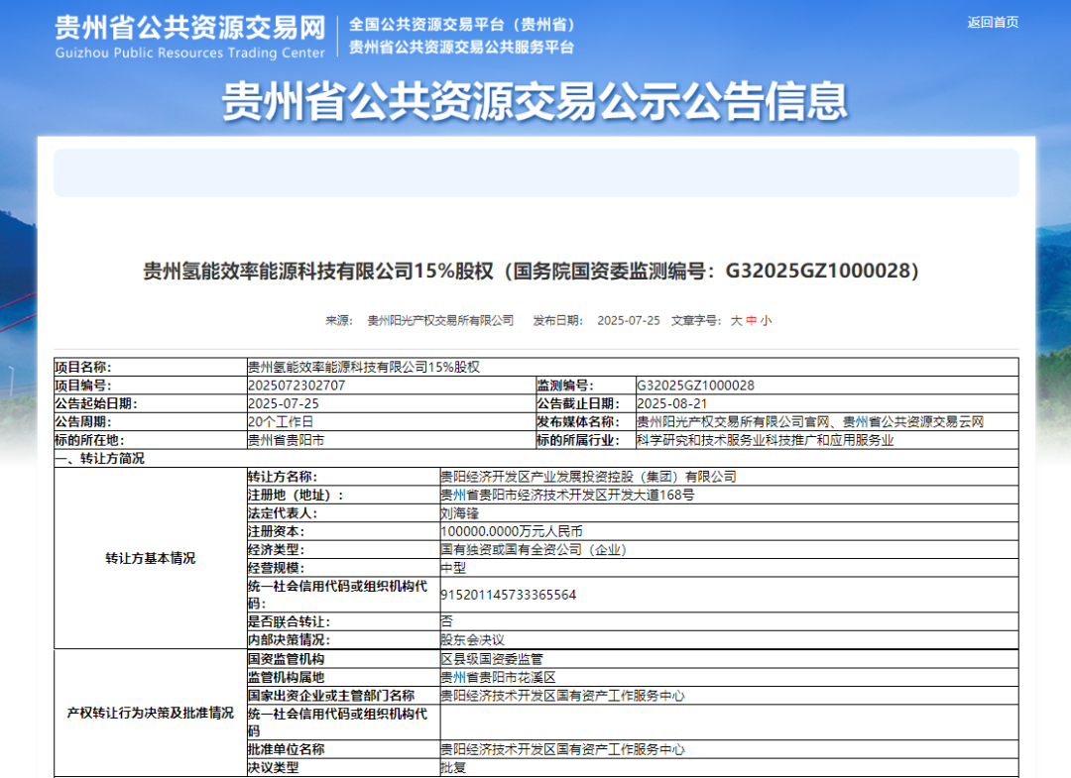1071x778 pixels.
Task: Click the 公告起始日期 value in the table
Action: (284, 404)
